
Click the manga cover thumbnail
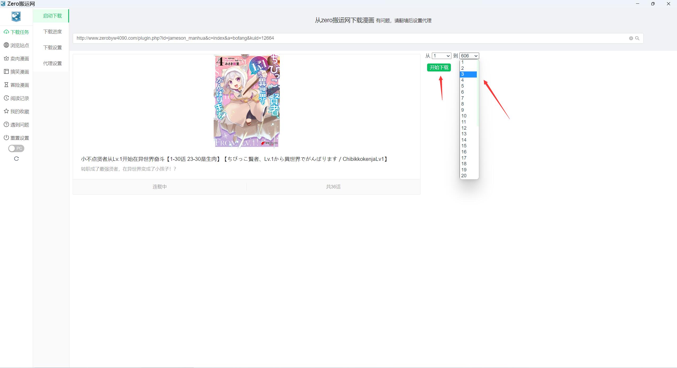tap(246, 101)
